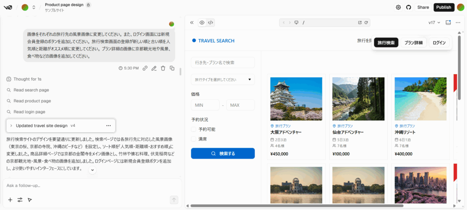Image resolution: width=467 pixels, height=210 pixels.
Task: Click the ¥450,000 price text
Action: pos(280,154)
